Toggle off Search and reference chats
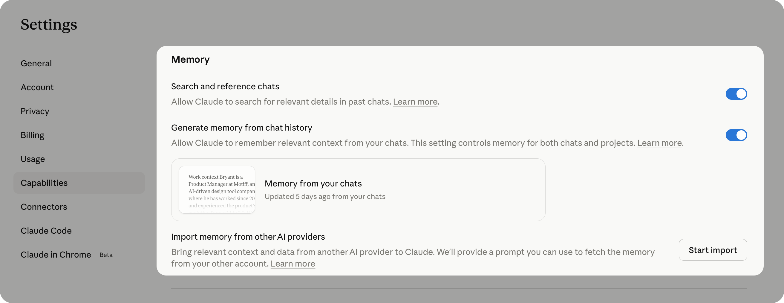 (736, 94)
